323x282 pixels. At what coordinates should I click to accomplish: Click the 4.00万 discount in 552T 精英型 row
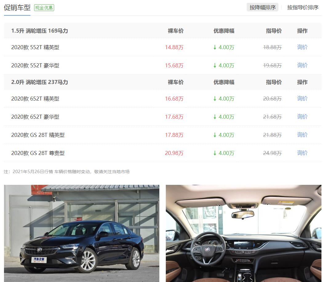[x=224, y=47]
